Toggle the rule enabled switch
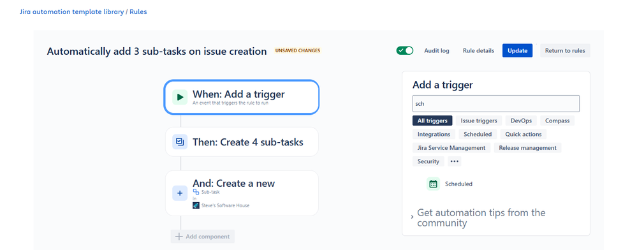 pyautogui.click(x=405, y=51)
